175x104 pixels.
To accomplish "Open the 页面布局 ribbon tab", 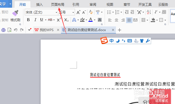I will [58, 5].
